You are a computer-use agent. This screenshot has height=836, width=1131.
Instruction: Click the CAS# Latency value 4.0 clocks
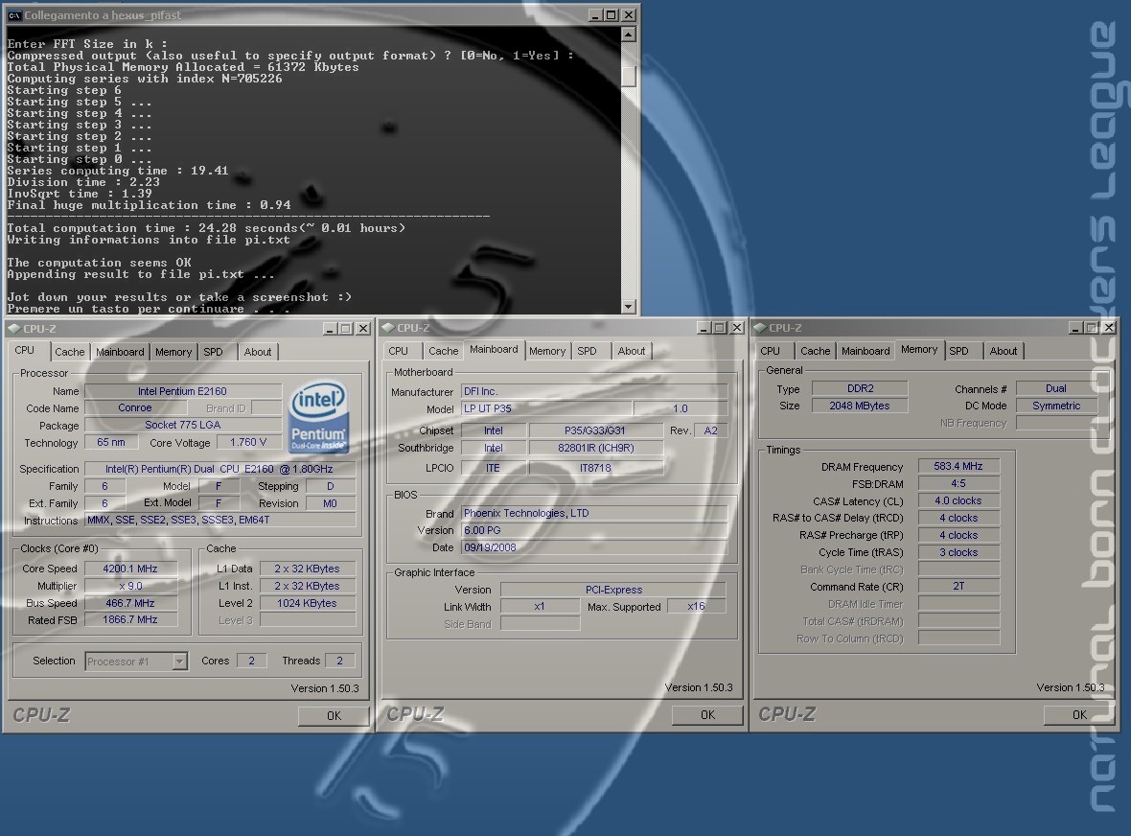(958, 500)
